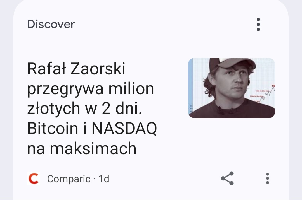Viewport: 302px width, 200px height.
Task: Open the Discover overflow menu
Action: pyautogui.click(x=258, y=25)
